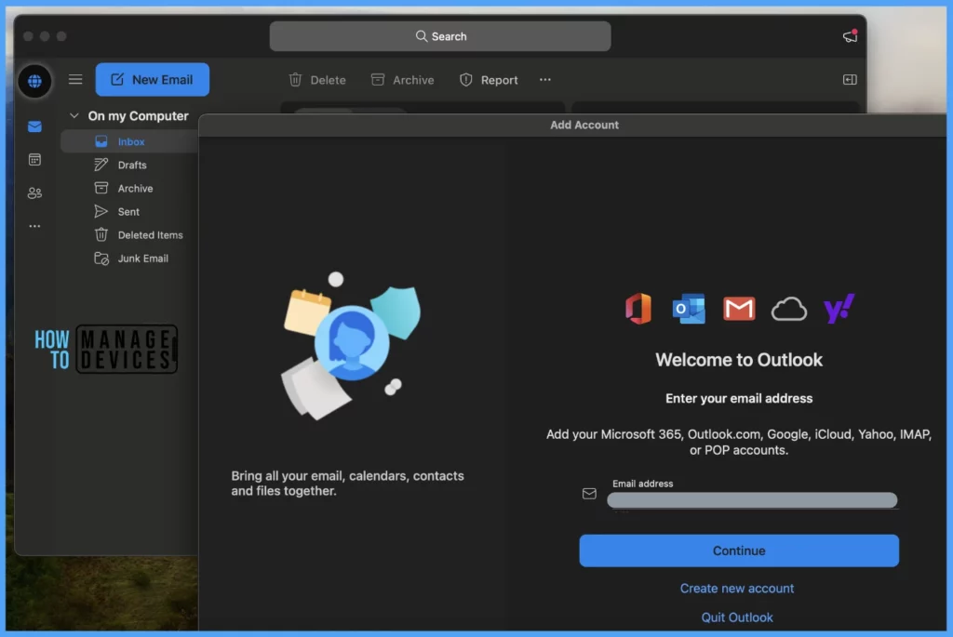Open the Create new account link
Image resolution: width=953 pixels, height=637 pixels.
click(737, 589)
